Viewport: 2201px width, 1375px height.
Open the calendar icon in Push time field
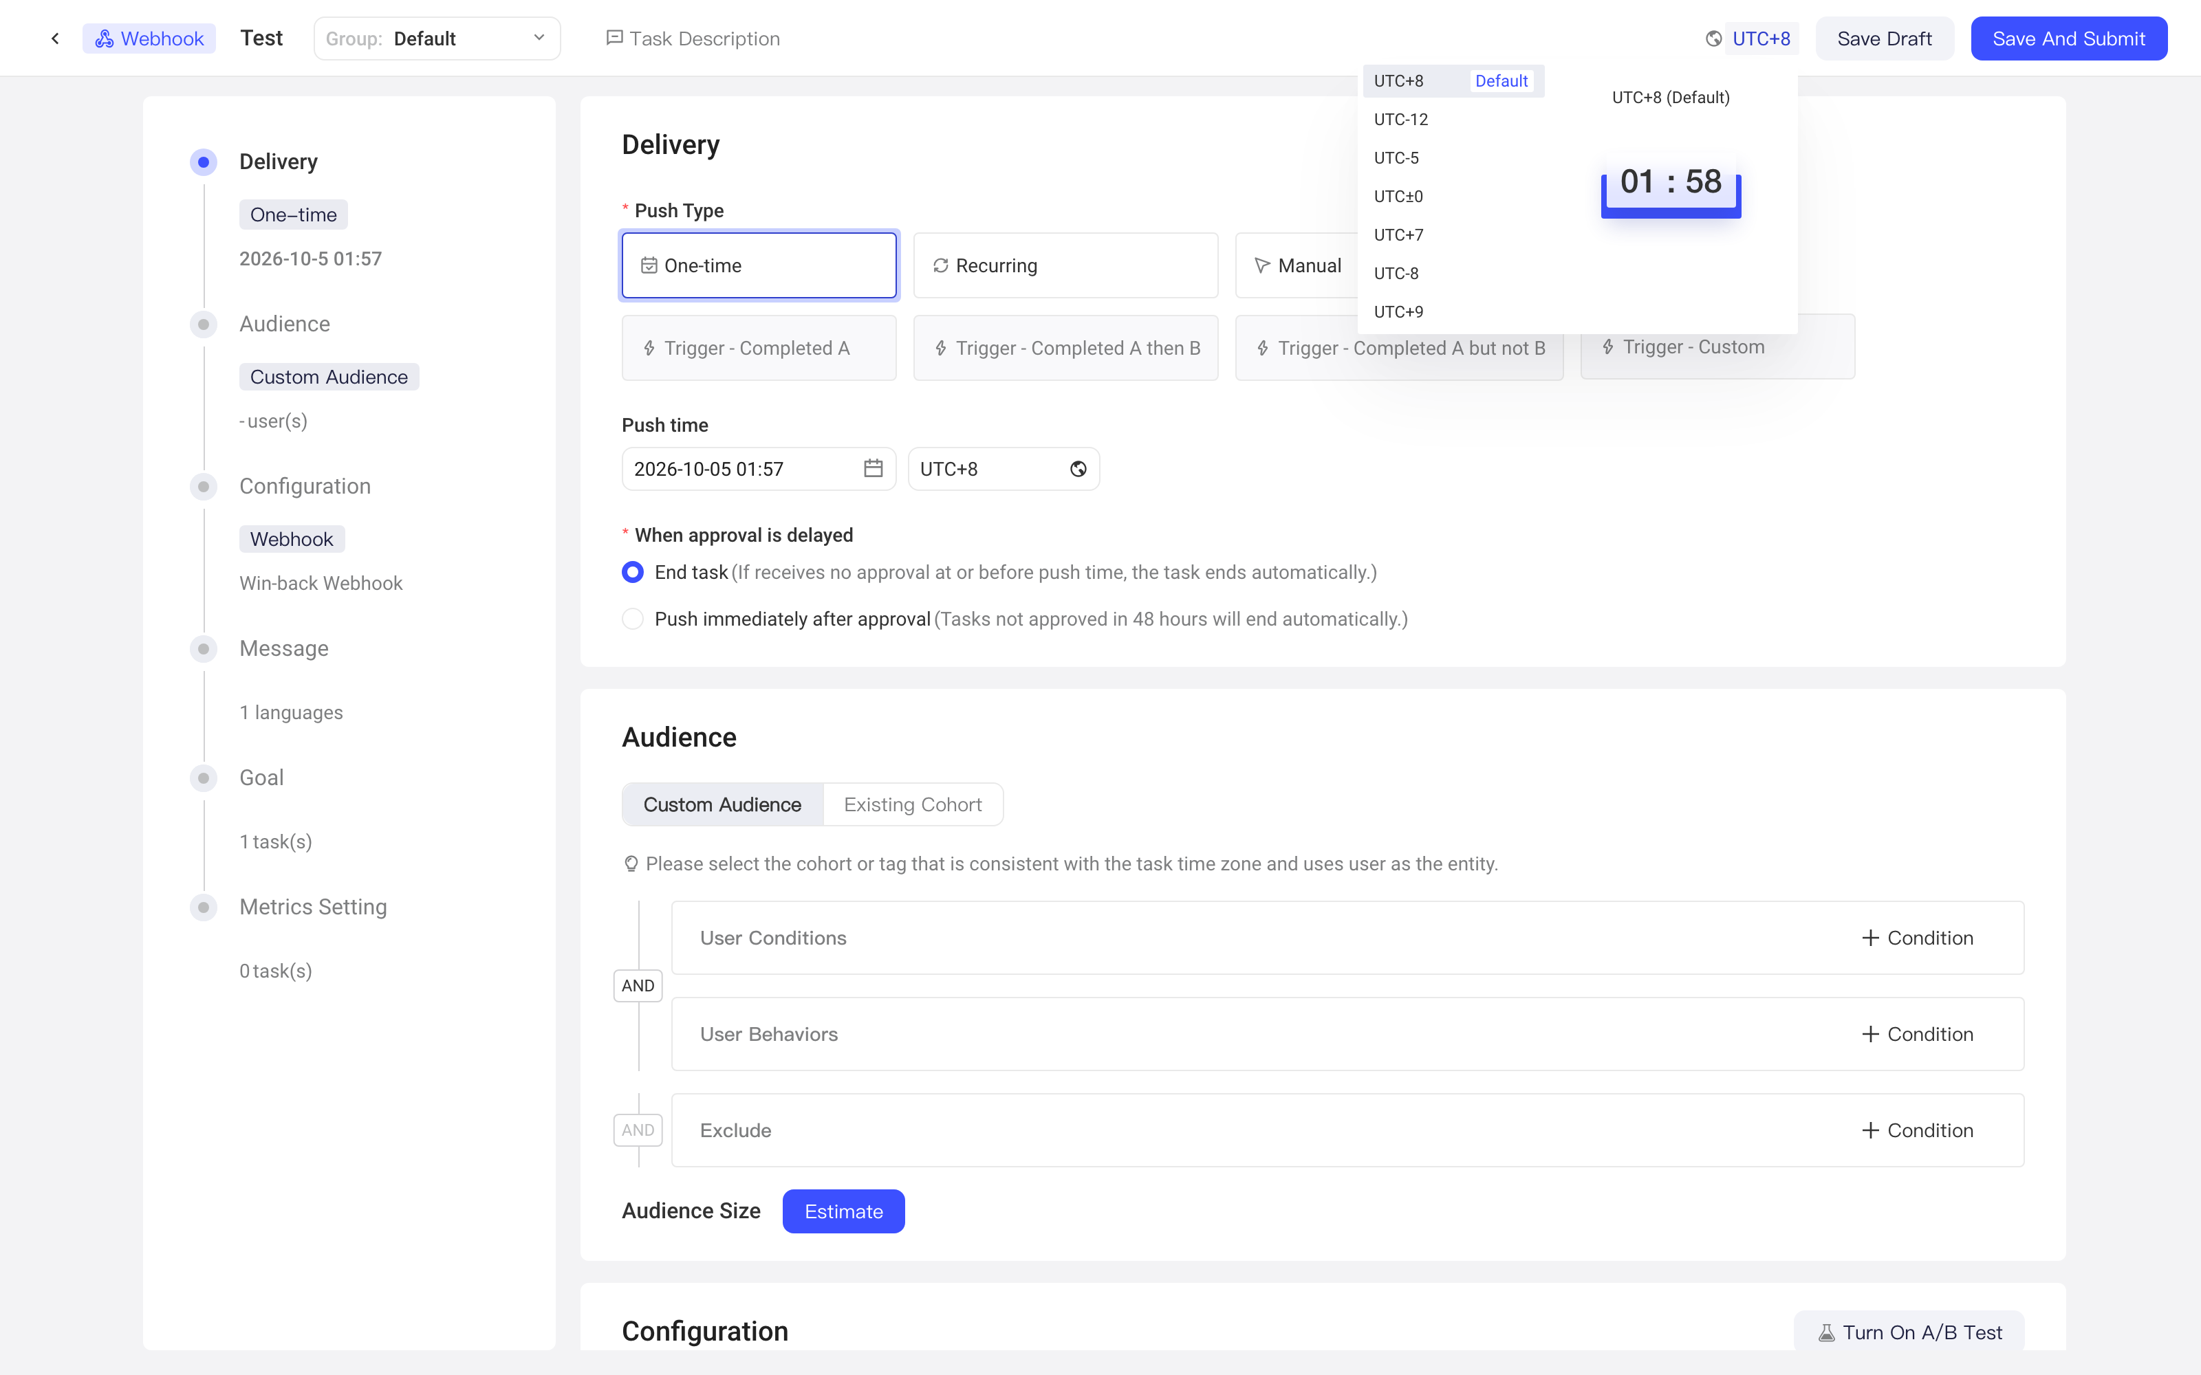pos(873,468)
